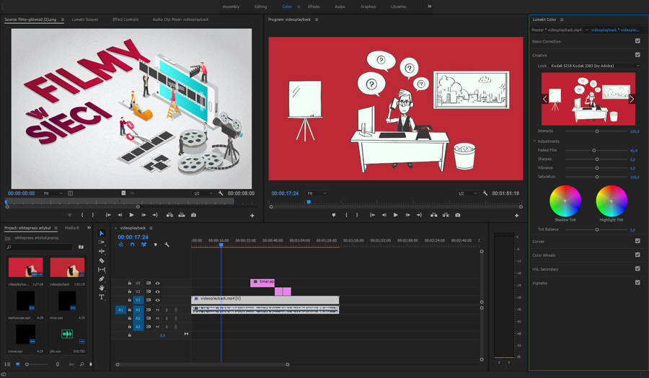This screenshot has width=649, height=378.
Task: Next look preview arrow on thumbnail
Action: click(x=632, y=99)
